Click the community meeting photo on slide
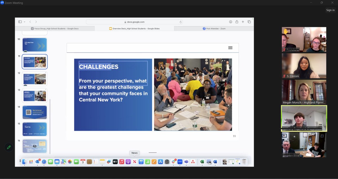338x179 pixels. tap(193, 95)
